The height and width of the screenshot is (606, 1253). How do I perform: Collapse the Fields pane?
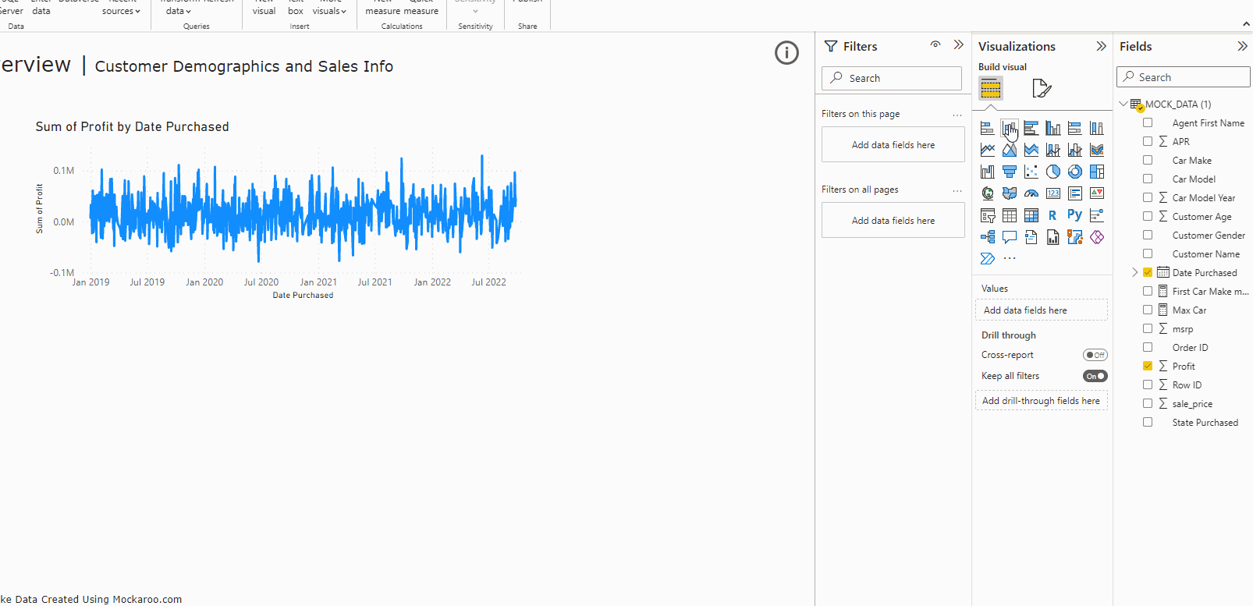click(1243, 46)
